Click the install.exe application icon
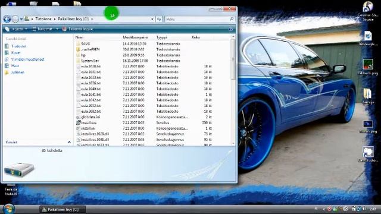 (x=78, y=123)
